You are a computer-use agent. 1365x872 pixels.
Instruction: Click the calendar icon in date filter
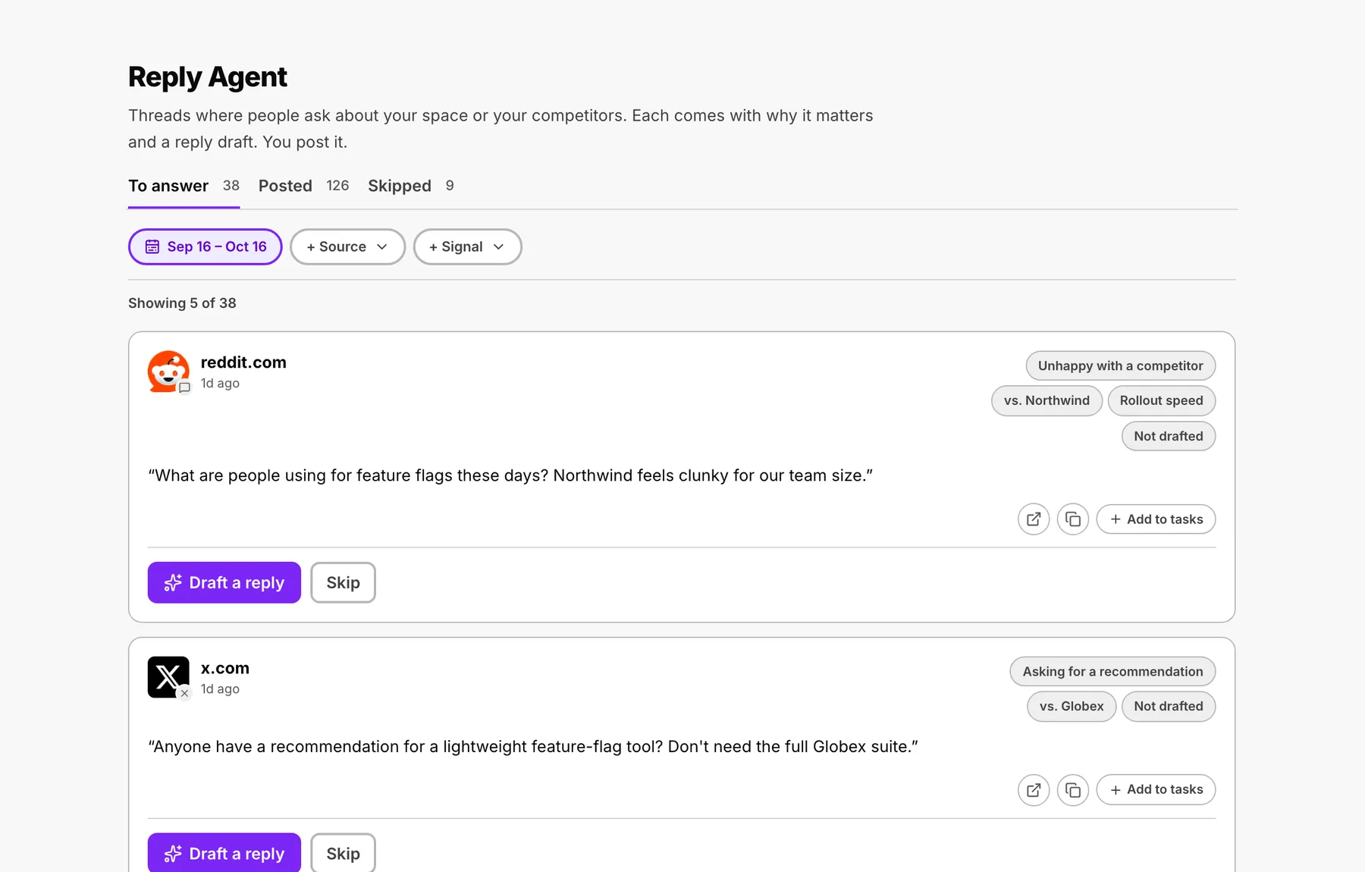tap(152, 246)
